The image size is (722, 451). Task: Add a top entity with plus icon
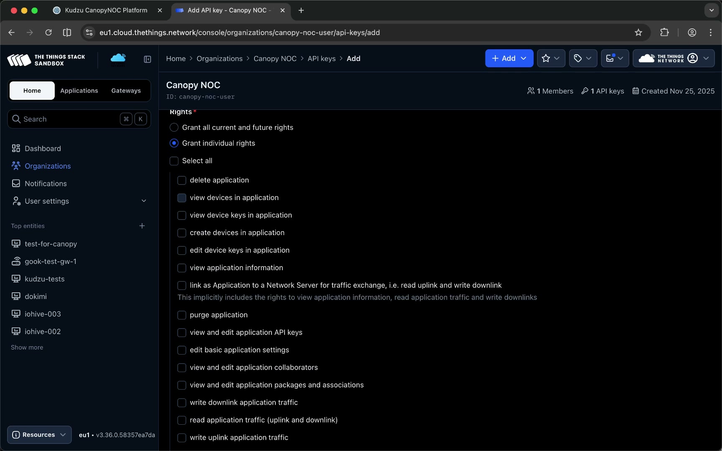click(x=142, y=226)
